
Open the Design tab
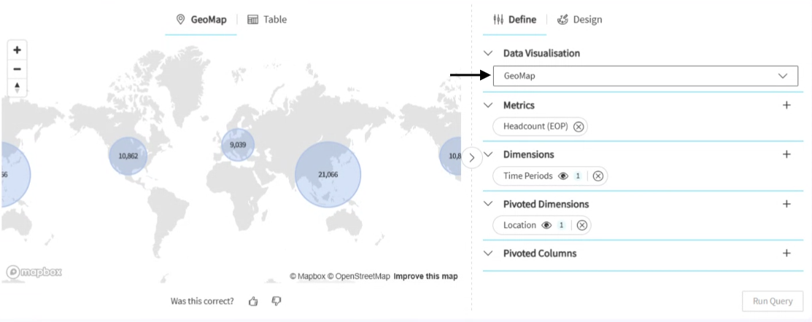pyautogui.click(x=580, y=20)
